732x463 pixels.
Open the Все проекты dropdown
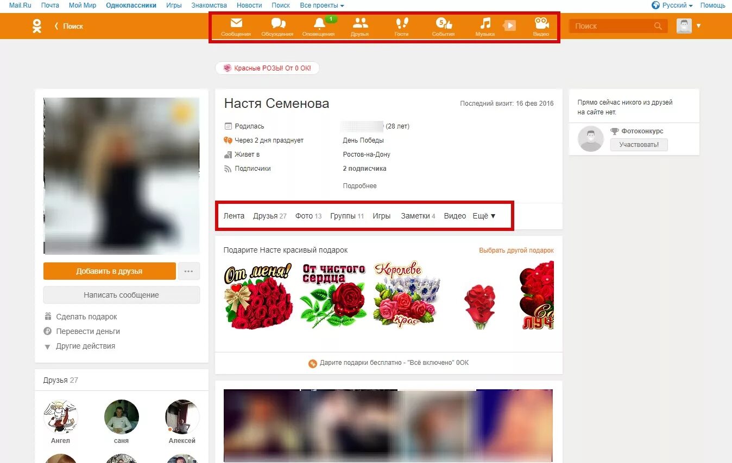(321, 5)
